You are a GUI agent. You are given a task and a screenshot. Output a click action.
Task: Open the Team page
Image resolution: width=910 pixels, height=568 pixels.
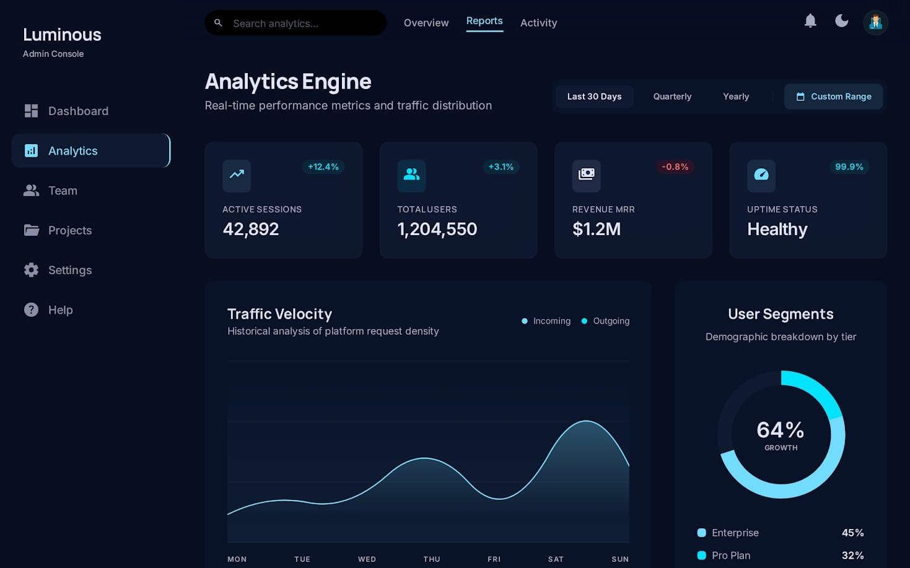coord(90,191)
